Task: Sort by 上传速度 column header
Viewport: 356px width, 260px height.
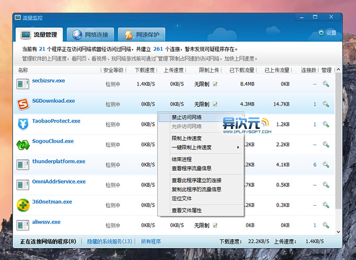Action: point(174,70)
